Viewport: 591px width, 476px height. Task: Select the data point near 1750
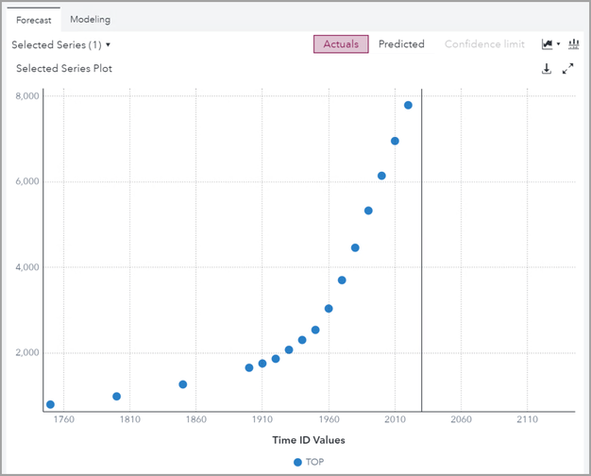[50, 404]
